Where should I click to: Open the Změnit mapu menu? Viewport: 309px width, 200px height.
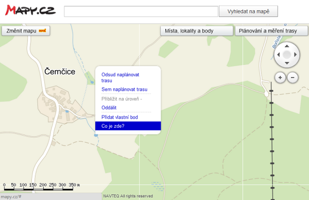tap(26, 31)
